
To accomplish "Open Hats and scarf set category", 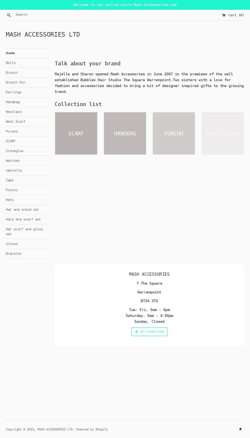I will point(27,219).
